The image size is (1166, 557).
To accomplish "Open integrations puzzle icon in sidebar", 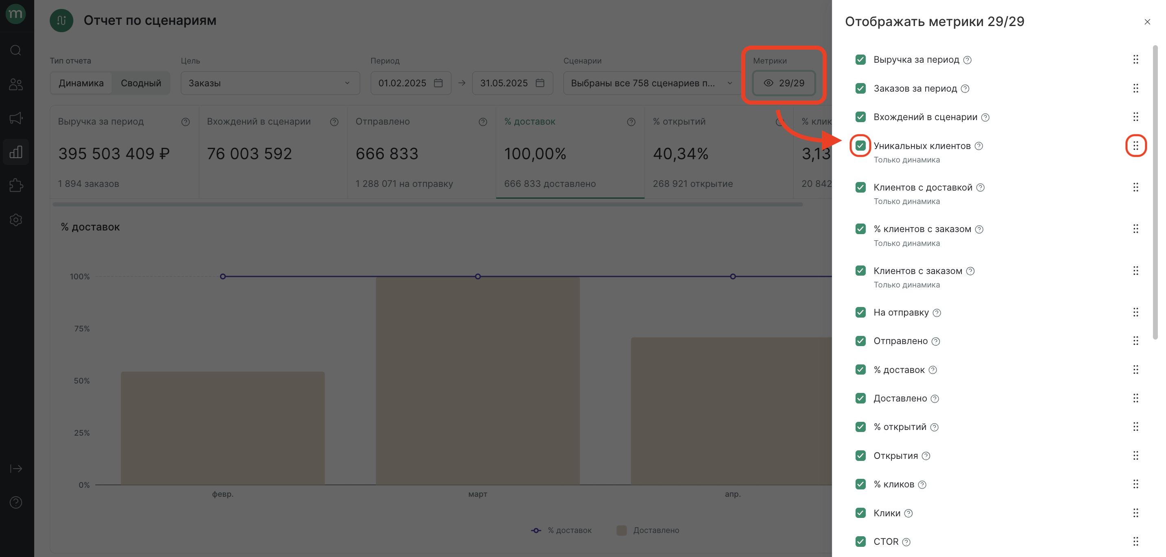I will pyautogui.click(x=16, y=186).
